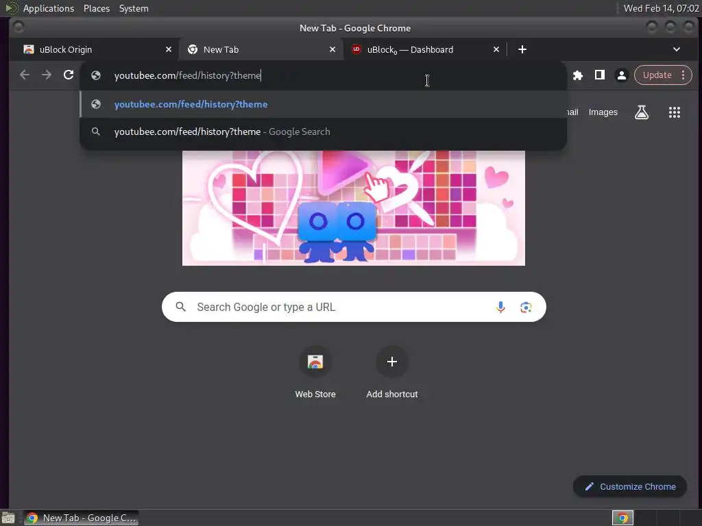Open a new tab with plus button
Viewport: 702px width, 526px height.
[522, 49]
